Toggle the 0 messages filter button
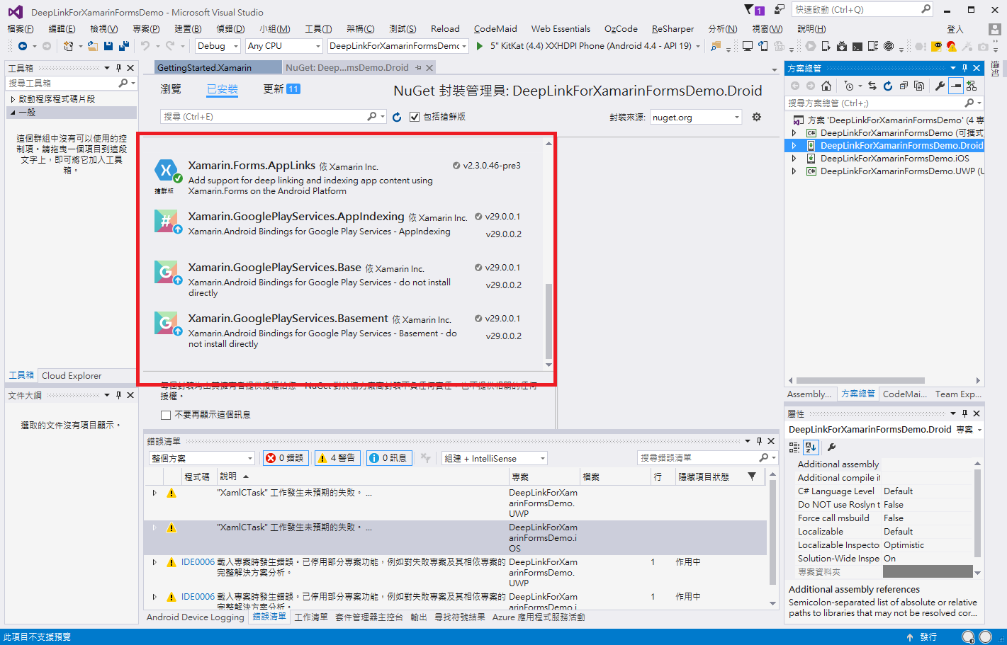1007x645 pixels. tap(388, 458)
